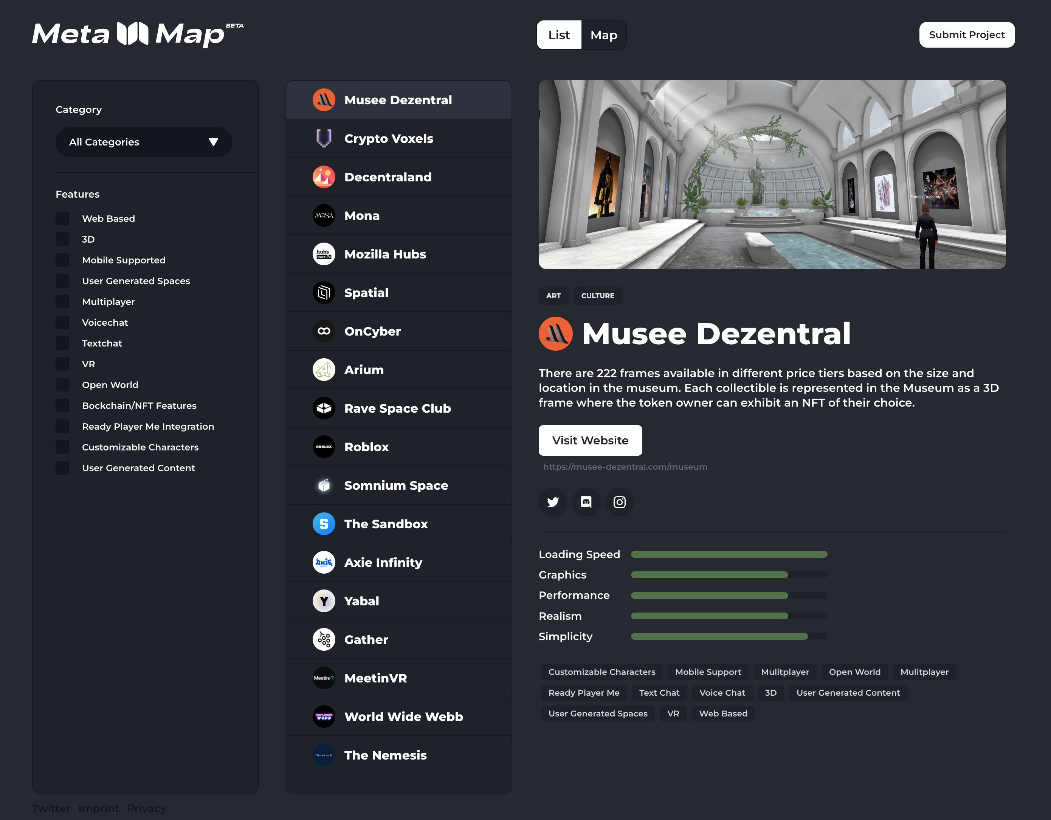Click the MeetinVR logo icon
1051x820 pixels.
click(324, 678)
